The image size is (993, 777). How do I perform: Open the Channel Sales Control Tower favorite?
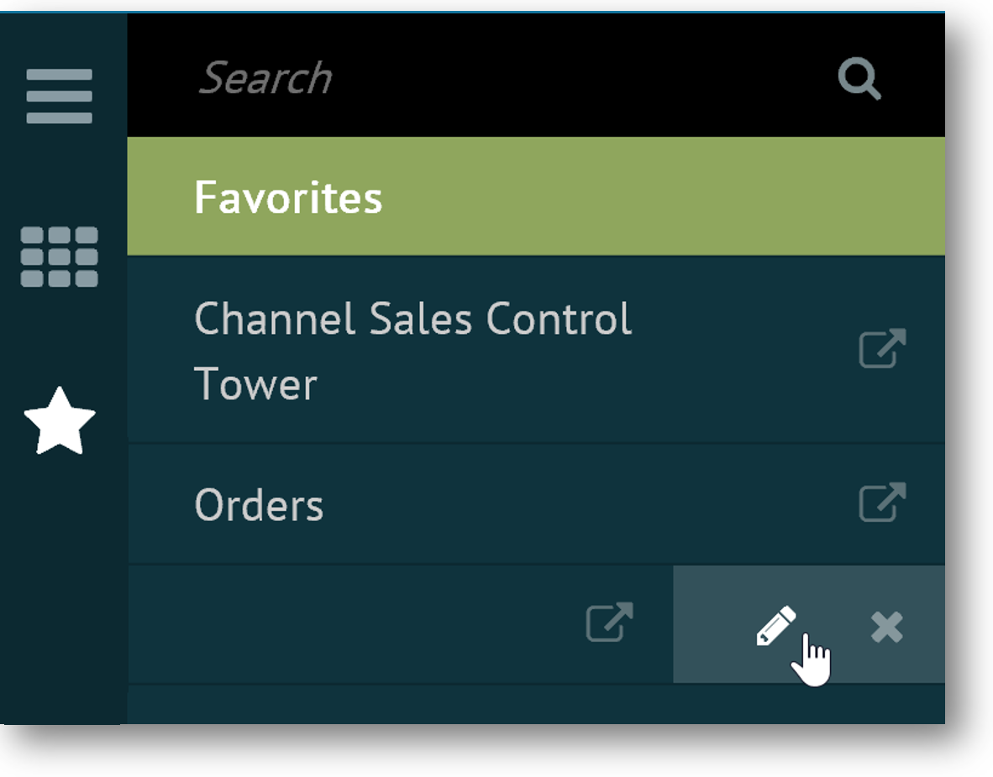coord(412,321)
